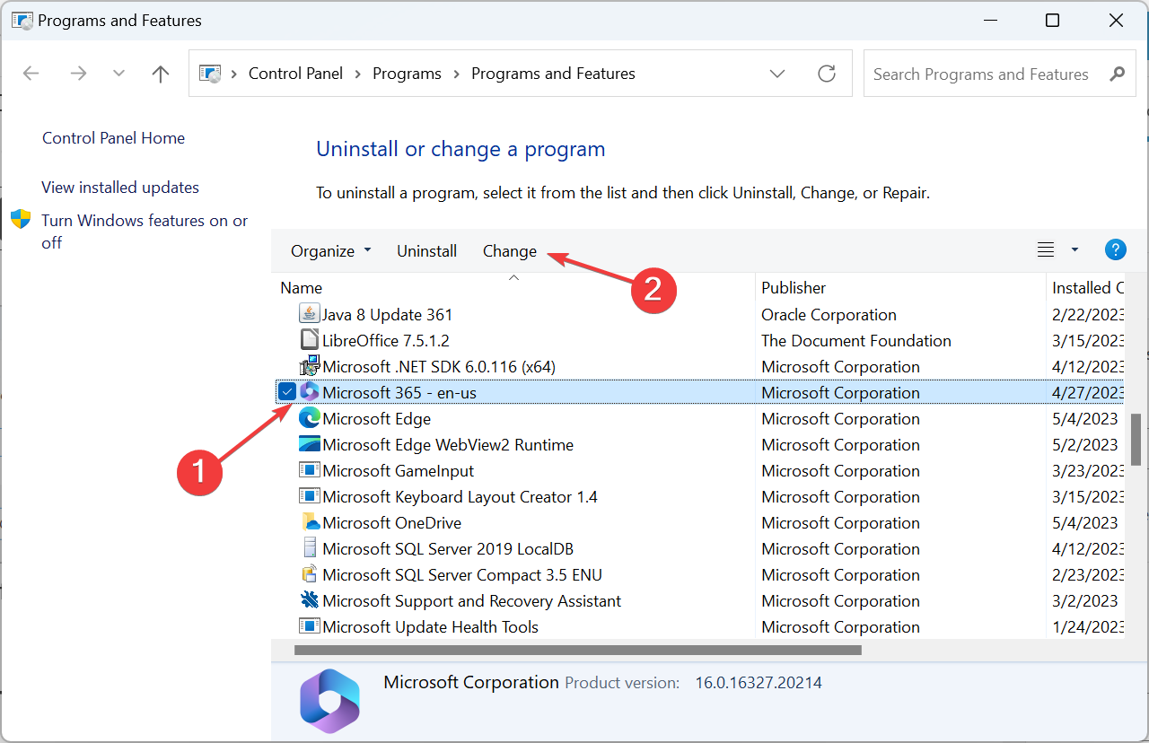Refresh the Programs and Features list

827,74
